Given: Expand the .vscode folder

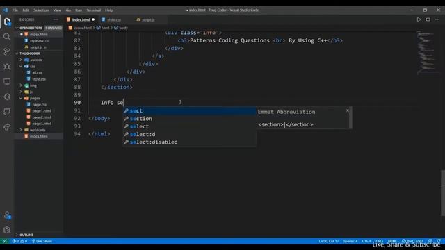Looking at the screenshot, I should coord(21,60).
